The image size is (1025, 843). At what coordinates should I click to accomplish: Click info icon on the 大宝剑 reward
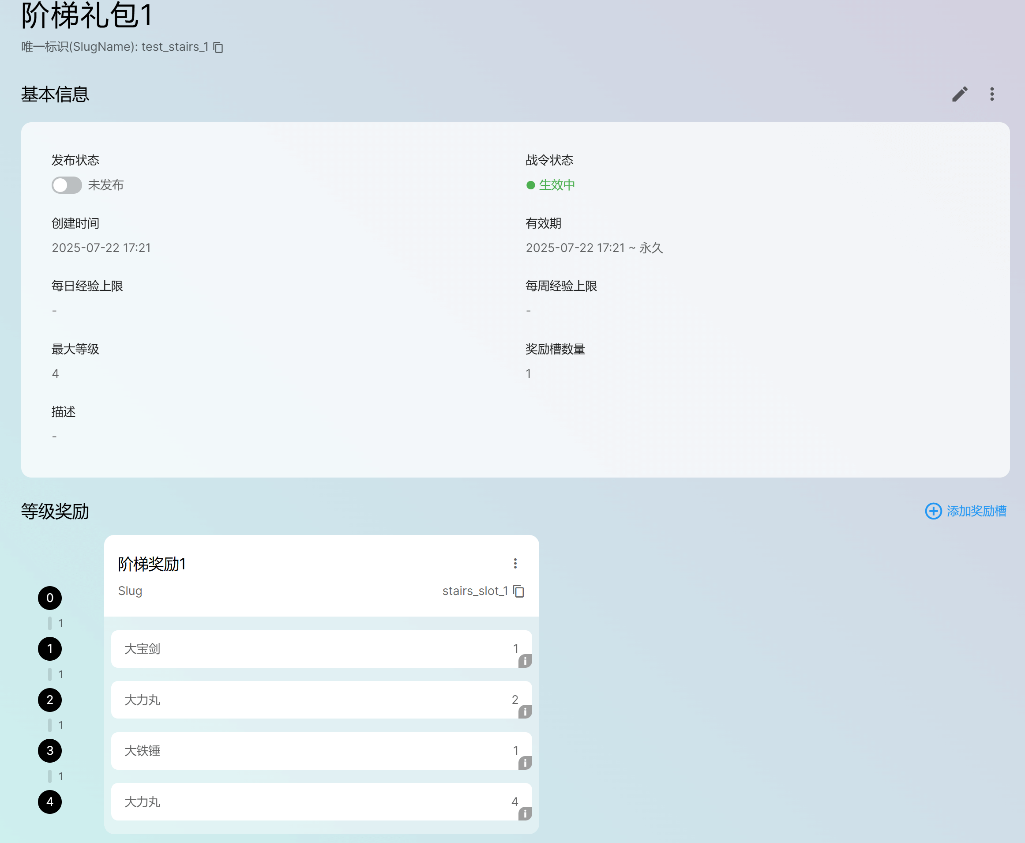point(525,661)
